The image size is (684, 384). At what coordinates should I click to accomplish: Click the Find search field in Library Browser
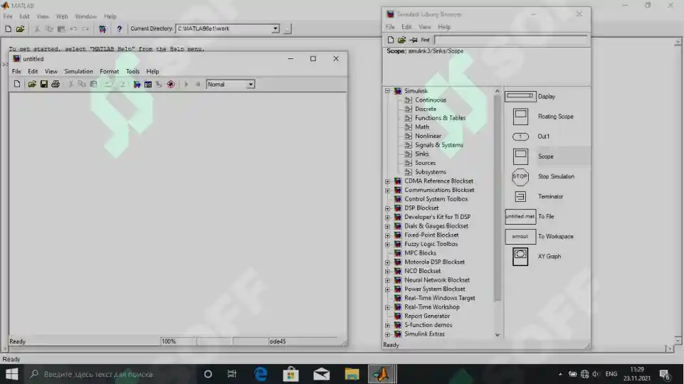point(511,40)
